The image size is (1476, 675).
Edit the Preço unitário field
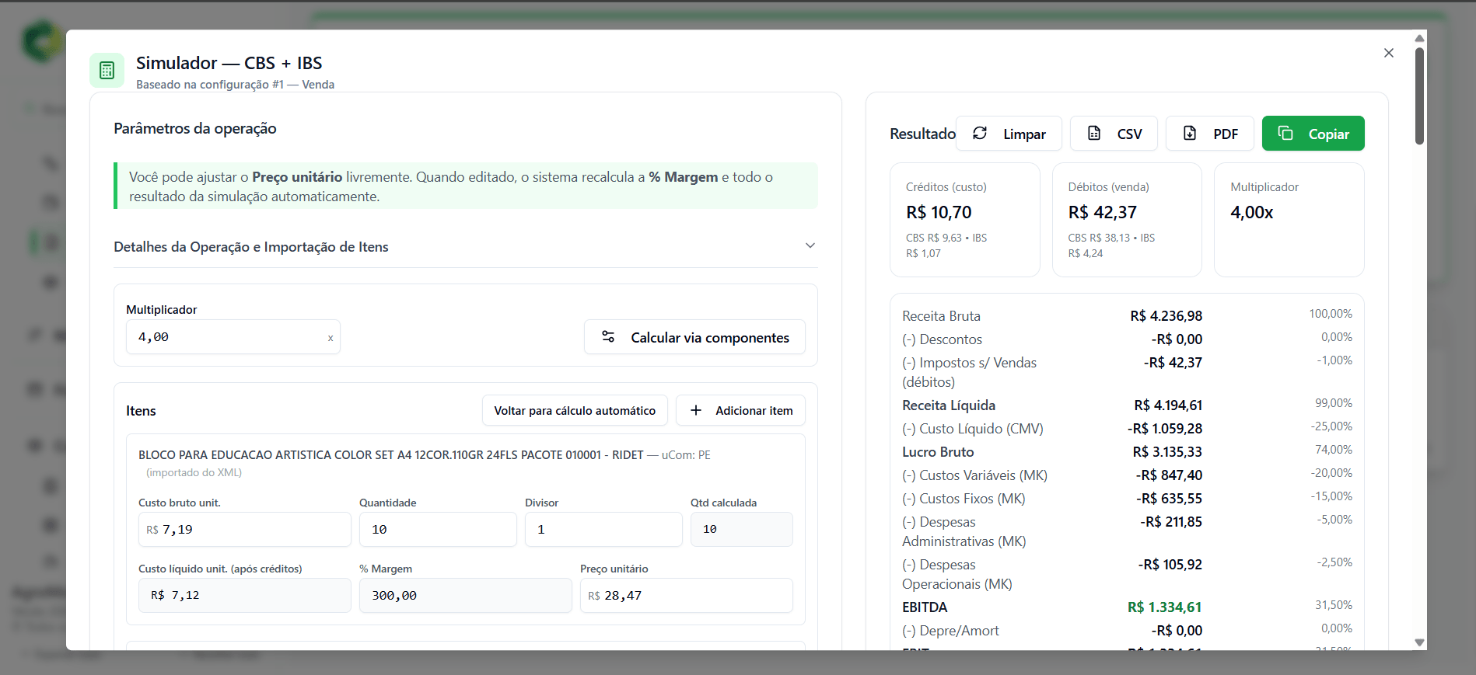687,596
